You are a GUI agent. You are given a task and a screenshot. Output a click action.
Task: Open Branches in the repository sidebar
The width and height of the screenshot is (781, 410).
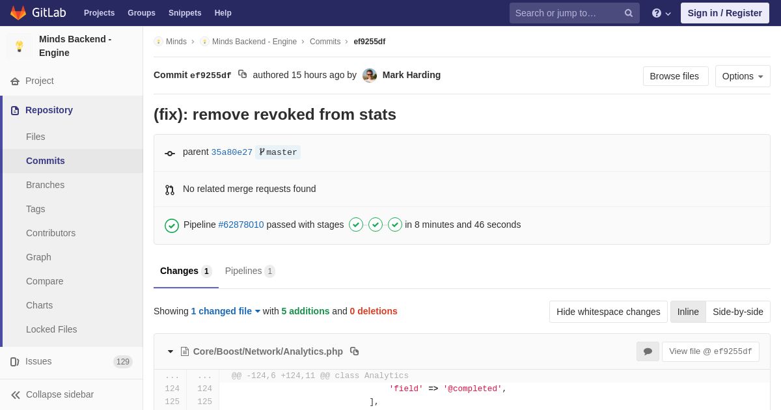pyautogui.click(x=45, y=185)
